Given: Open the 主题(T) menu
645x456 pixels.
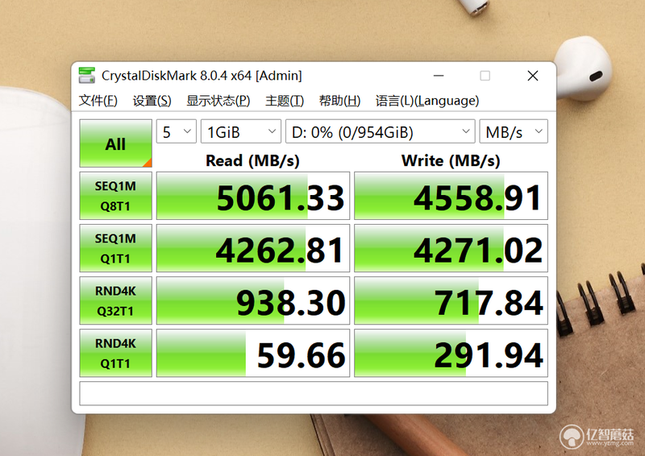Looking at the screenshot, I should [x=285, y=101].
